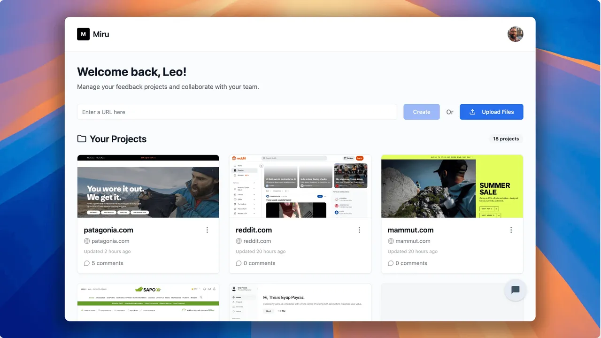Open the mammut.com project thumbnail

[452, 186]
